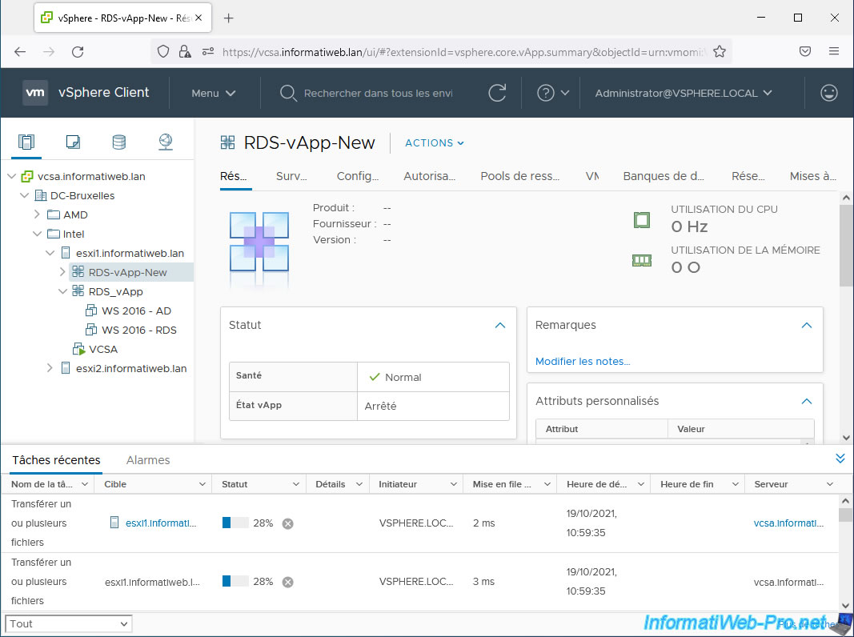854x637 pixels.
Task: Switch to the Config... tab
Action: click(x=357, y=176)
